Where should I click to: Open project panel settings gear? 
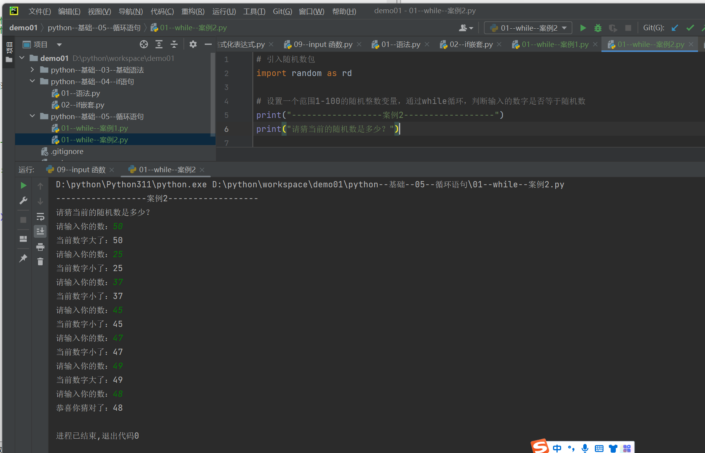pos(193,45)
